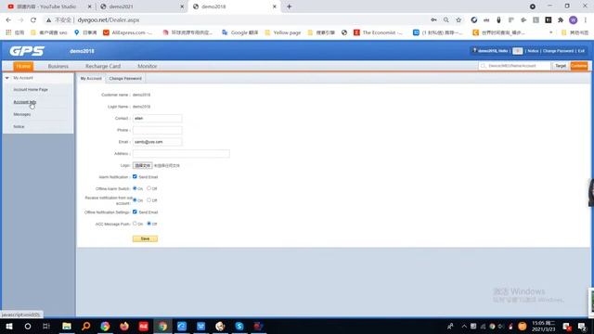Click Change Password link in header
The image size is (594, 334).
(558, 51)
